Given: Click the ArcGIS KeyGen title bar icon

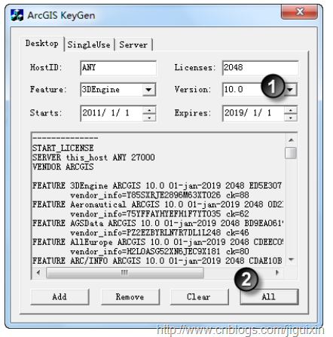Looking at the screenshot, I should [x=17, y=15].
